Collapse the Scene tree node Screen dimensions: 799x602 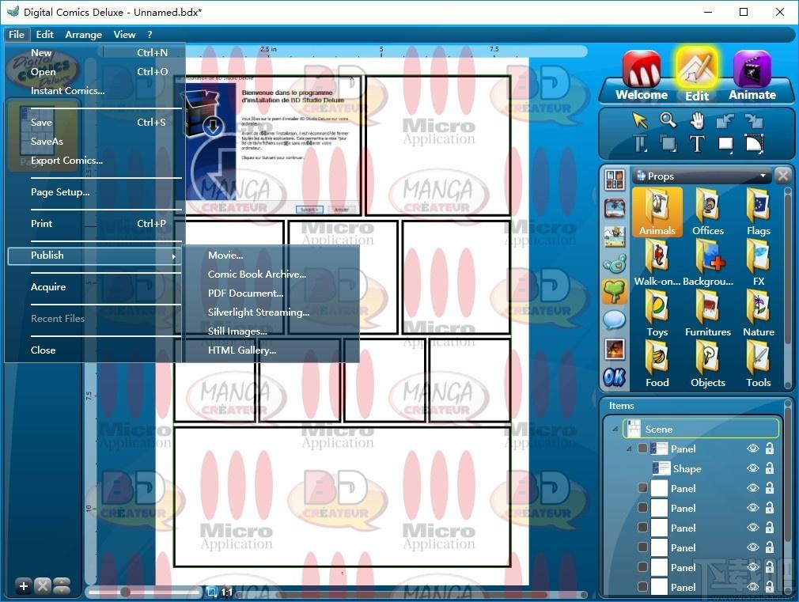coord(615,430)
